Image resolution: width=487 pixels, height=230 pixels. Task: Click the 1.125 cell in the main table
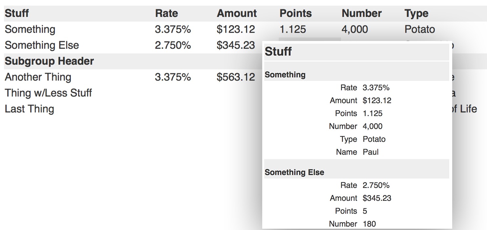(293, 29)
